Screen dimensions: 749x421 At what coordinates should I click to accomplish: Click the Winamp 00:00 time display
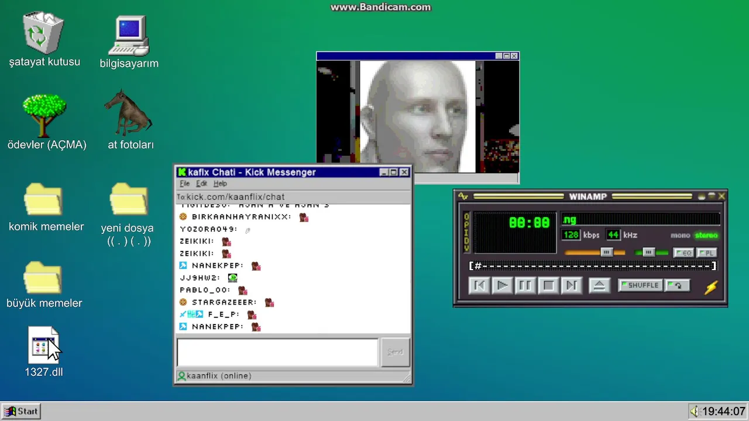click(529, 223)
